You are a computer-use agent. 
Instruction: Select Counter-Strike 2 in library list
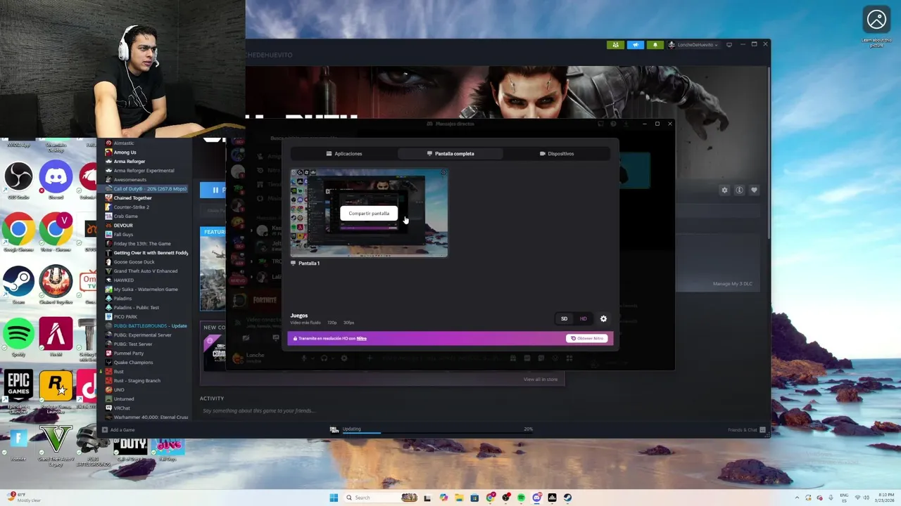coord(131,207)
